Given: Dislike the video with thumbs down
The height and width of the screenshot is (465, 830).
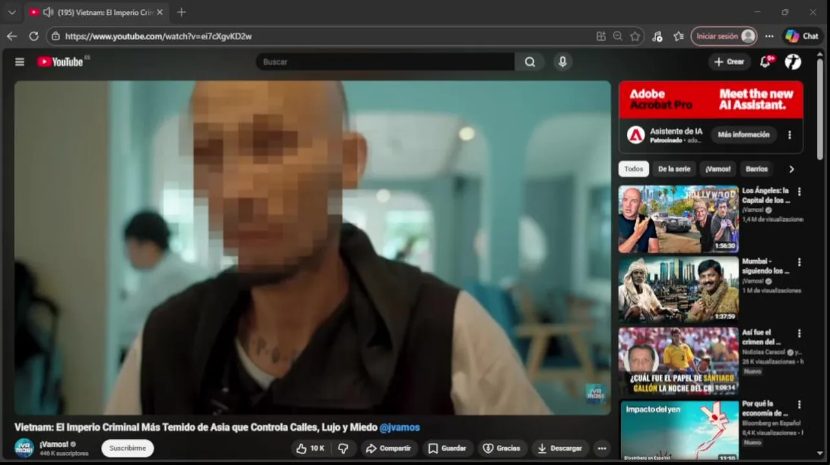Looking at the screenshot, I should 343,448.
